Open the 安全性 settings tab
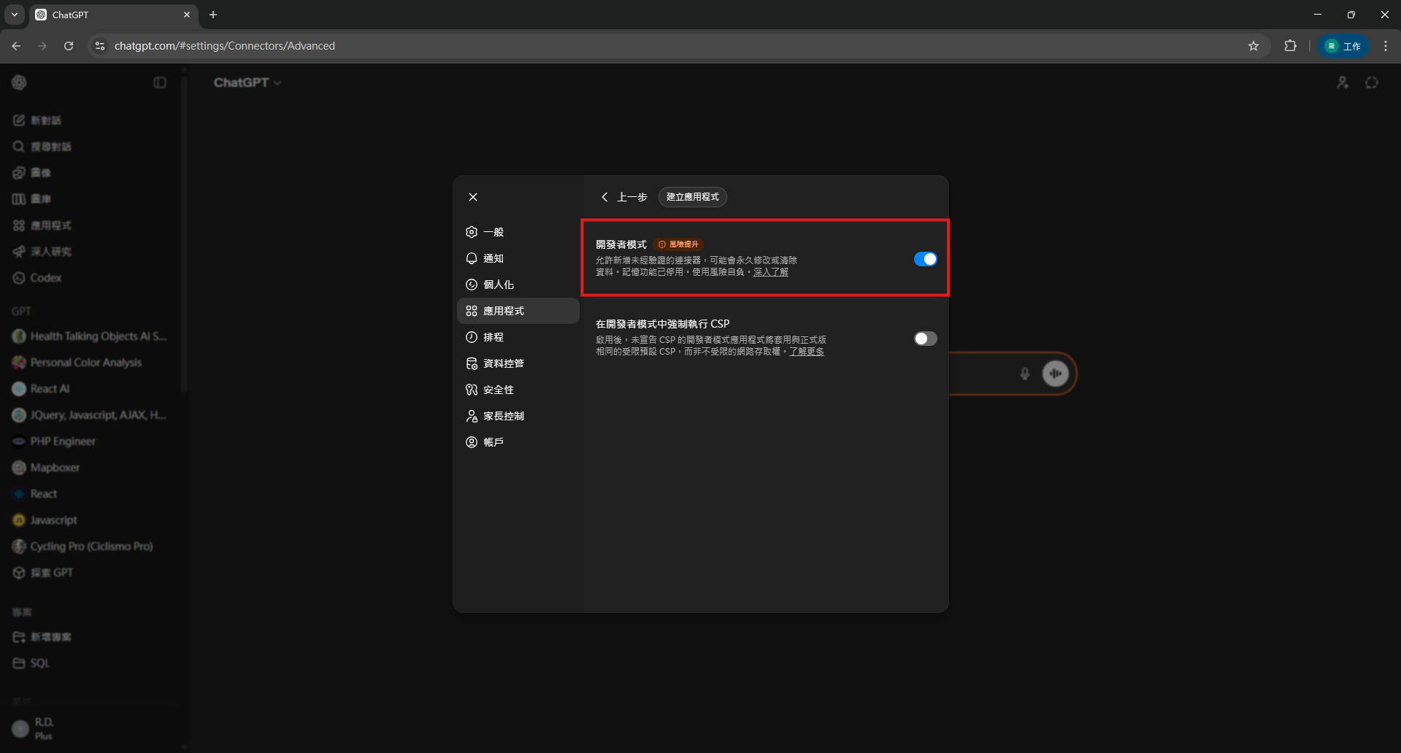The height and width of the screenshot is (753, 1401). click(518, 390)
